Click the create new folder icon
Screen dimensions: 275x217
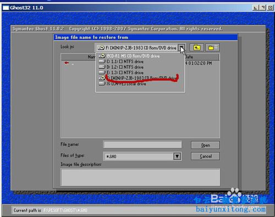pyautogui.click(x=212, y=48)
